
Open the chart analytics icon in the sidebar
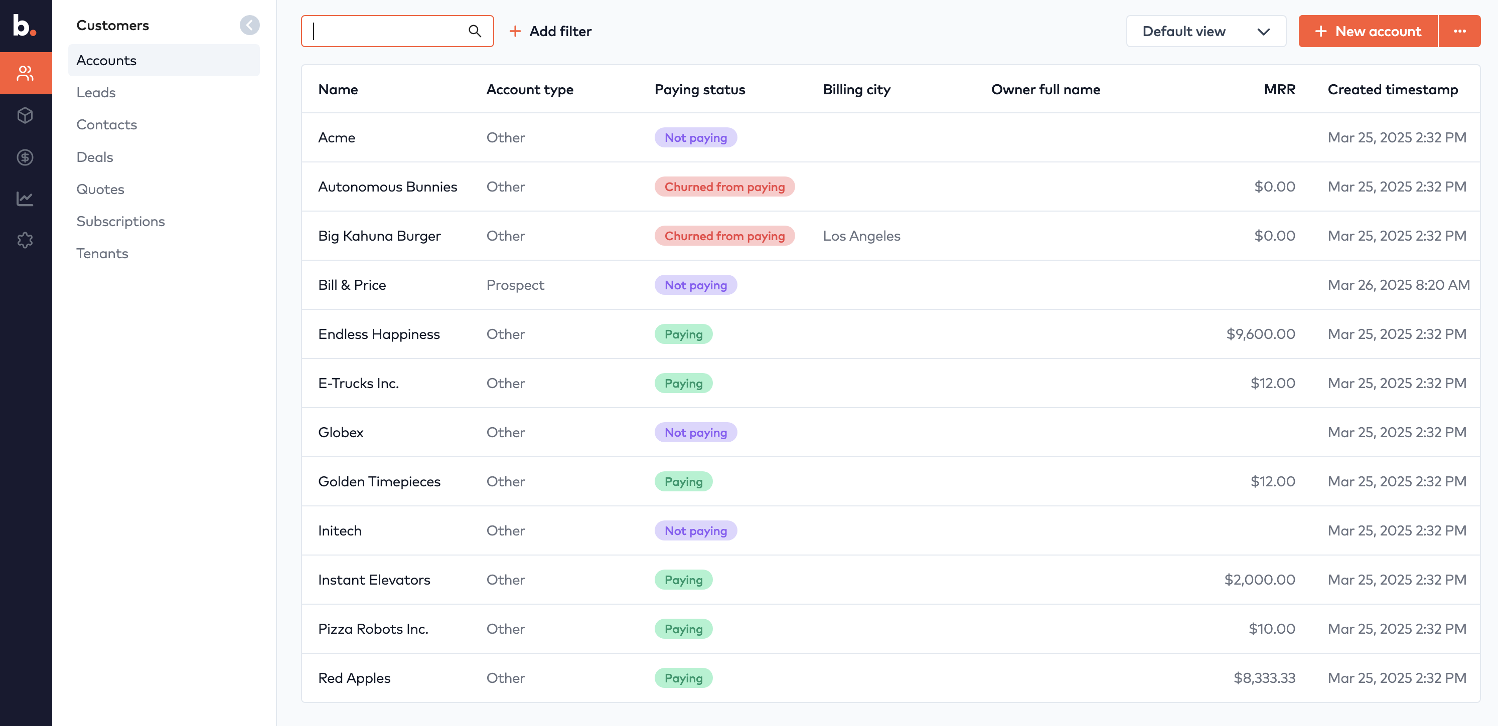25,199
